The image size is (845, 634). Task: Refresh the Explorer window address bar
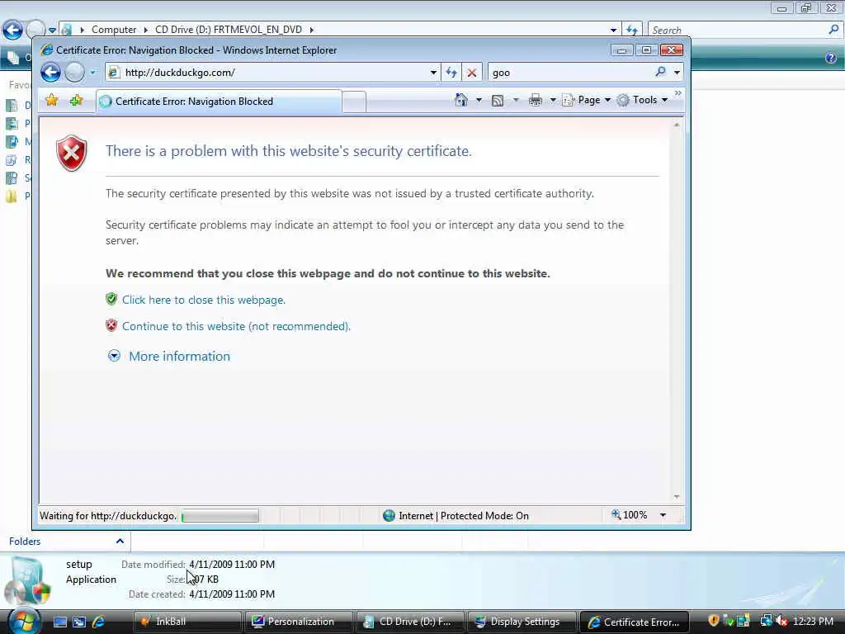[x=631, y=31]
